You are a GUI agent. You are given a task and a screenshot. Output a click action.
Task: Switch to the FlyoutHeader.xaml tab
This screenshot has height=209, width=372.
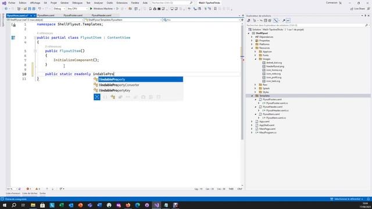[101, 16]
